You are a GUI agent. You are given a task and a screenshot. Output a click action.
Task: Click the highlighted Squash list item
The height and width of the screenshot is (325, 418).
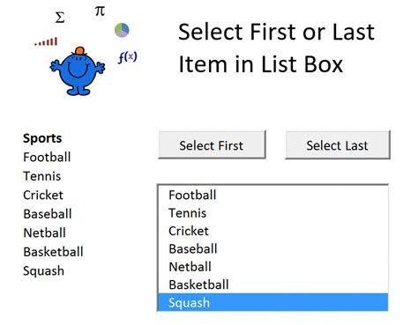273,302
